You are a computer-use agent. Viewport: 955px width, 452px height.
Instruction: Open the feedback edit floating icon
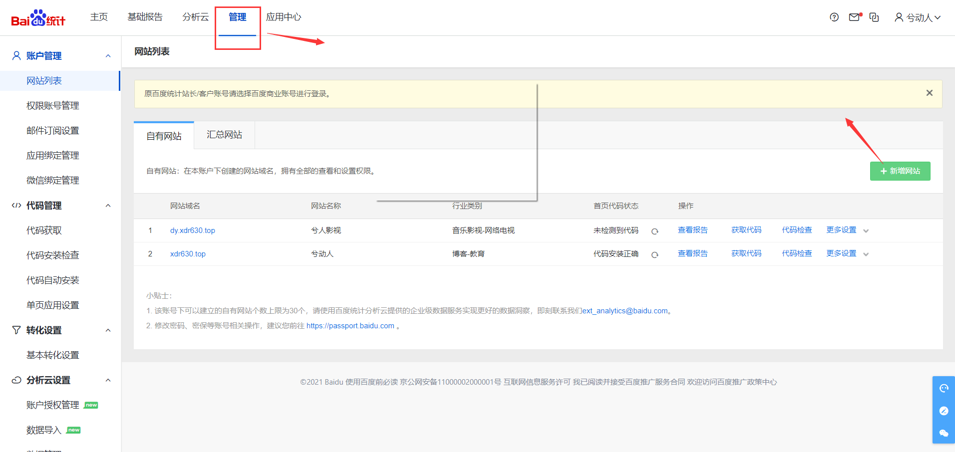(x=944, y=411)
